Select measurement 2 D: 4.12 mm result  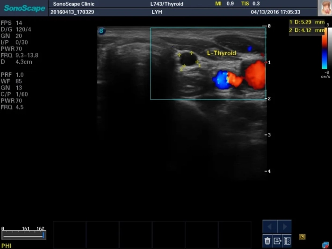click(x=307, y=30)
